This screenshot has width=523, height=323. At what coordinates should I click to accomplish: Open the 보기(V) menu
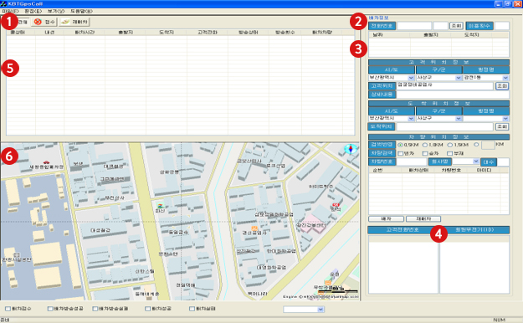(56, 12)
